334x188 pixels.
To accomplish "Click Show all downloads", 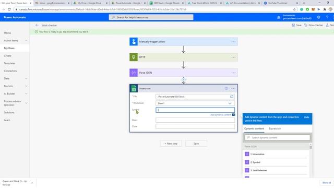I will 327,183.
